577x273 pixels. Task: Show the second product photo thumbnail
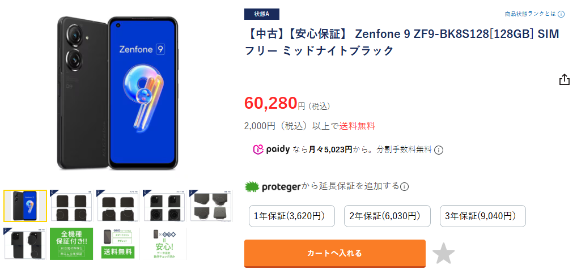click(71, 206)
